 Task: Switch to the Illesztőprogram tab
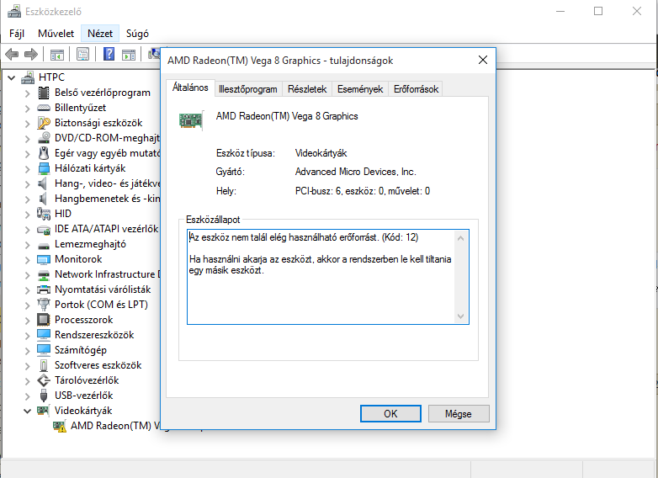[247, 89]
